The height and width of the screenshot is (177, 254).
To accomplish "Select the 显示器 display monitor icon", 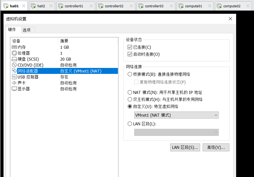I will click(x=14, y=89).
